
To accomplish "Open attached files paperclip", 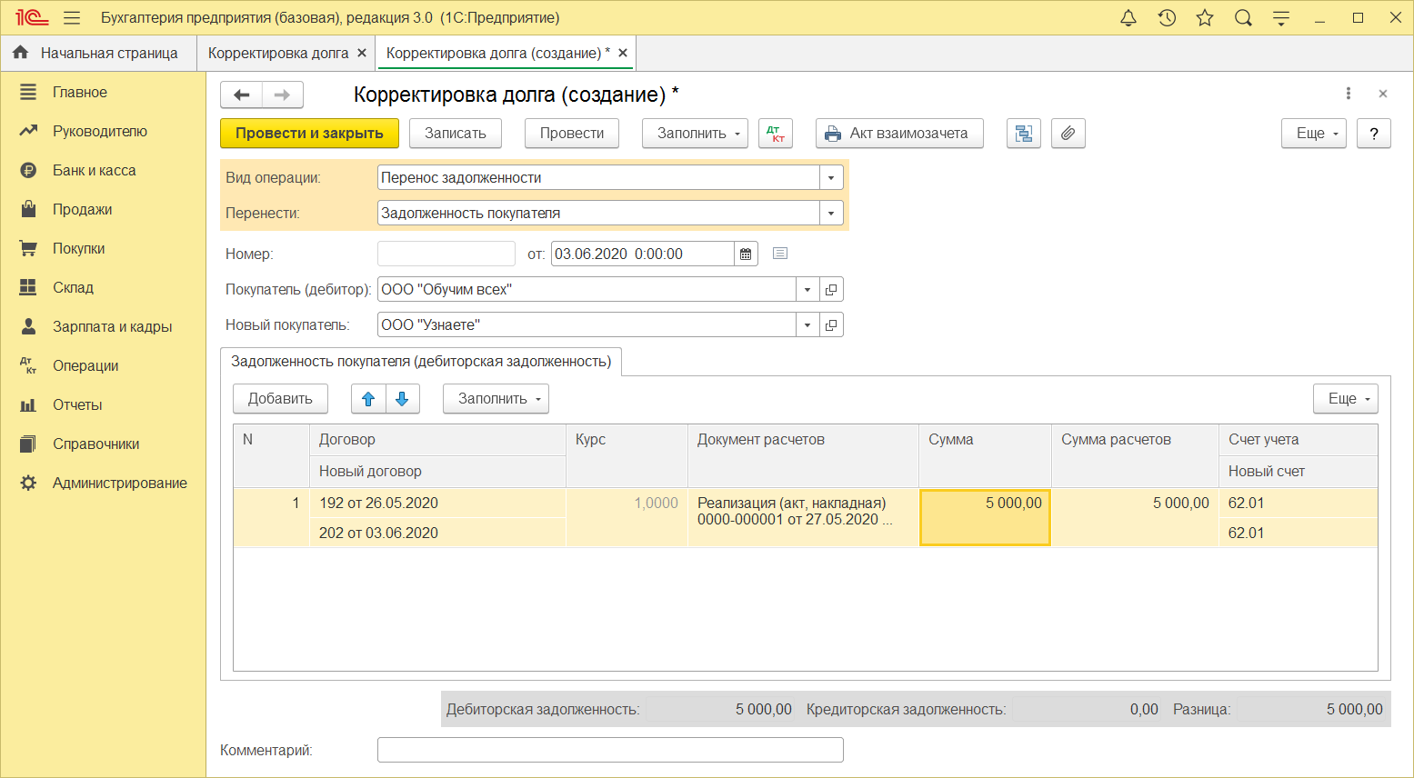I will click(1068, 134).
